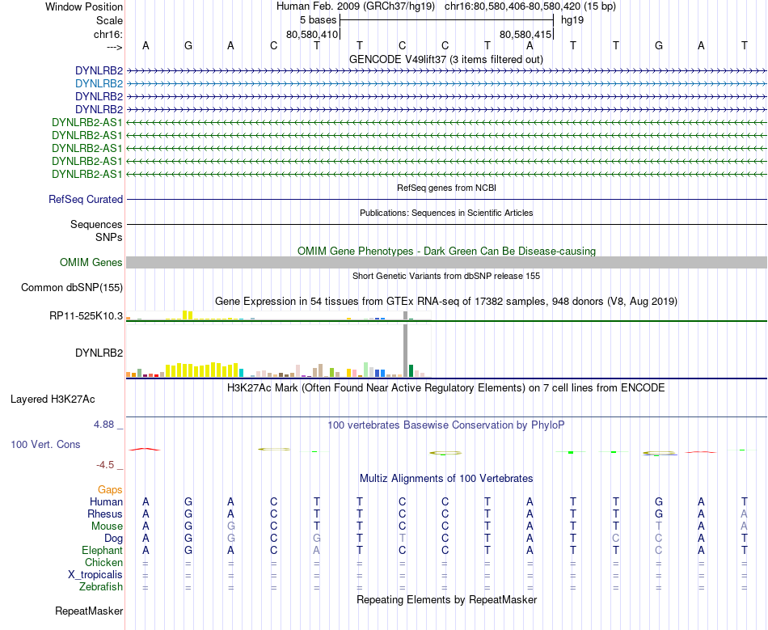768x630 pixels.
Task: Click the RepeatMasker track label
Action: point(89,611)
